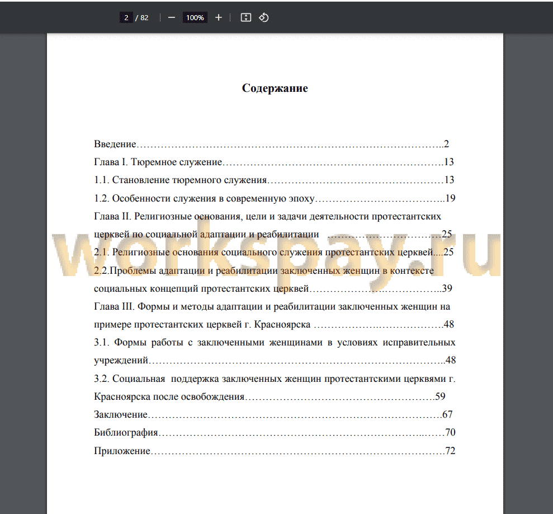Click entry 1.1. Становление тюремного служения
The height and width of the screenshot is (514, 553).
click(273, 180)
